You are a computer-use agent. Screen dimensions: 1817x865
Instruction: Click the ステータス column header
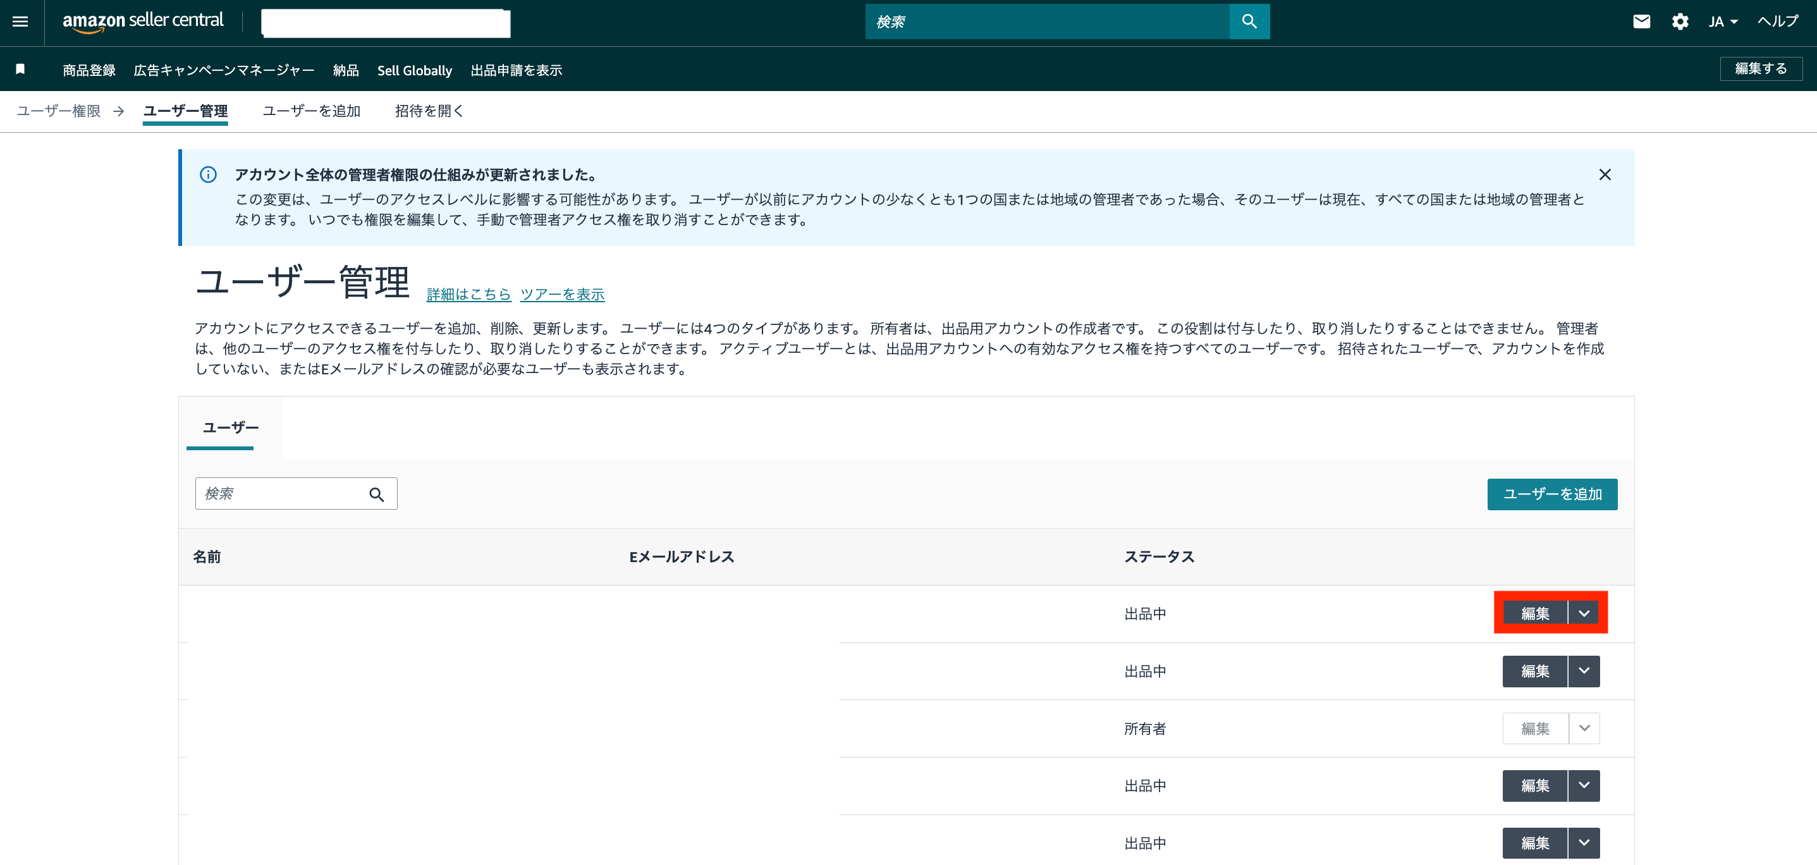pyautogui.click(x=1159, y=556)
